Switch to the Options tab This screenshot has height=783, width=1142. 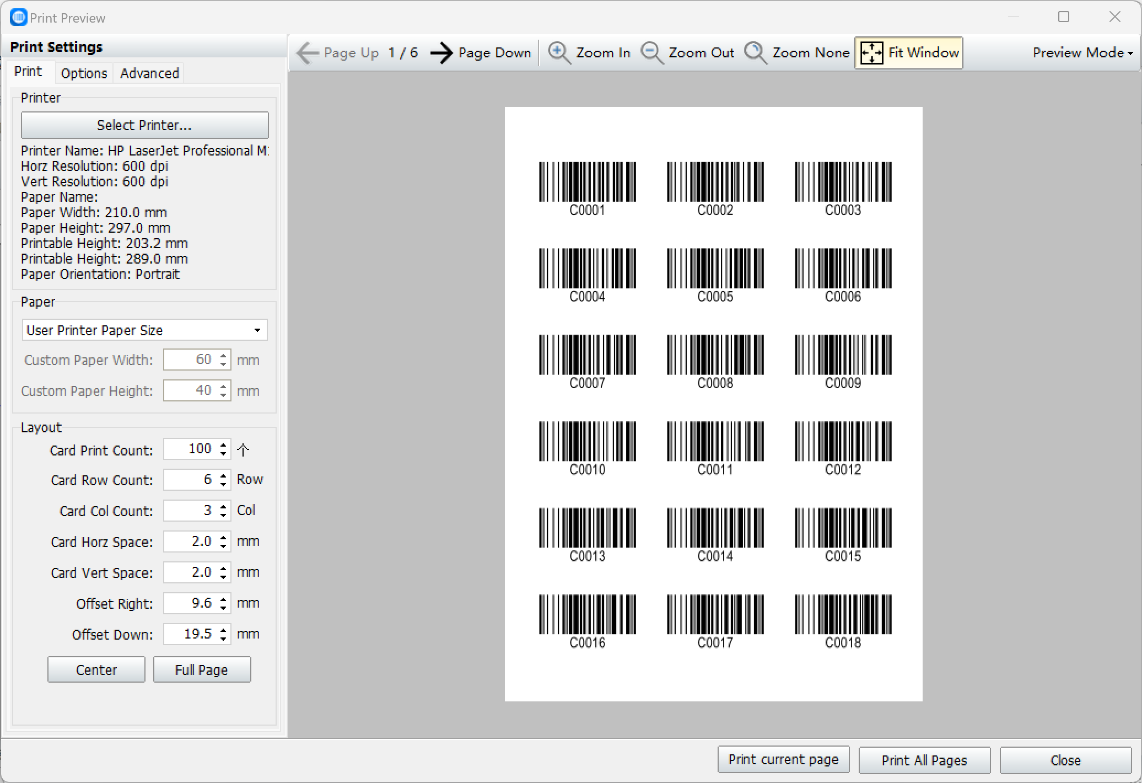coord(84,73)
